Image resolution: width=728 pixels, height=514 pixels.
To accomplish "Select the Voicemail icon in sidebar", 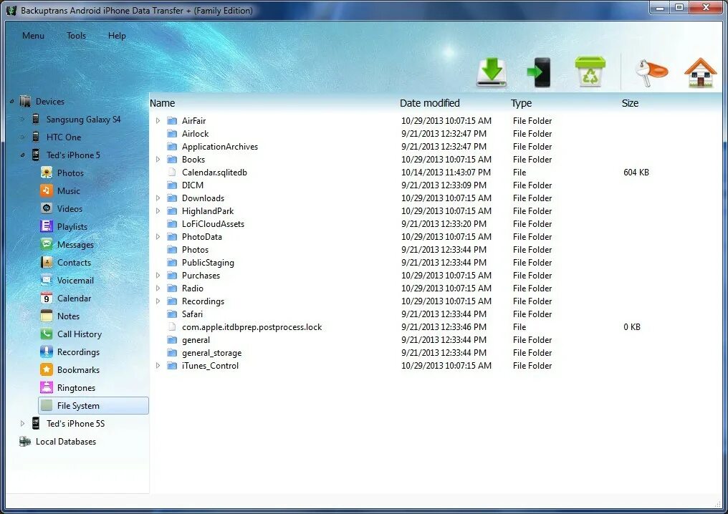I will click(x=47, y=280).
